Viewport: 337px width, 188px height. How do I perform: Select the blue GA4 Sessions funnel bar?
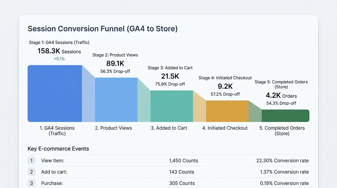tap(55, 94)
